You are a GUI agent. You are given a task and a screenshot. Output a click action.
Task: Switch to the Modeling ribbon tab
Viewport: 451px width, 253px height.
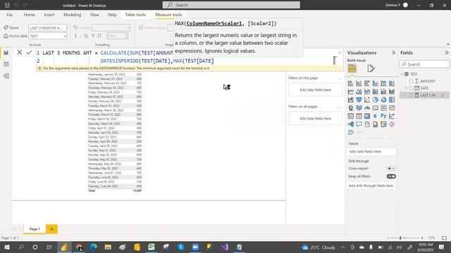72,15
